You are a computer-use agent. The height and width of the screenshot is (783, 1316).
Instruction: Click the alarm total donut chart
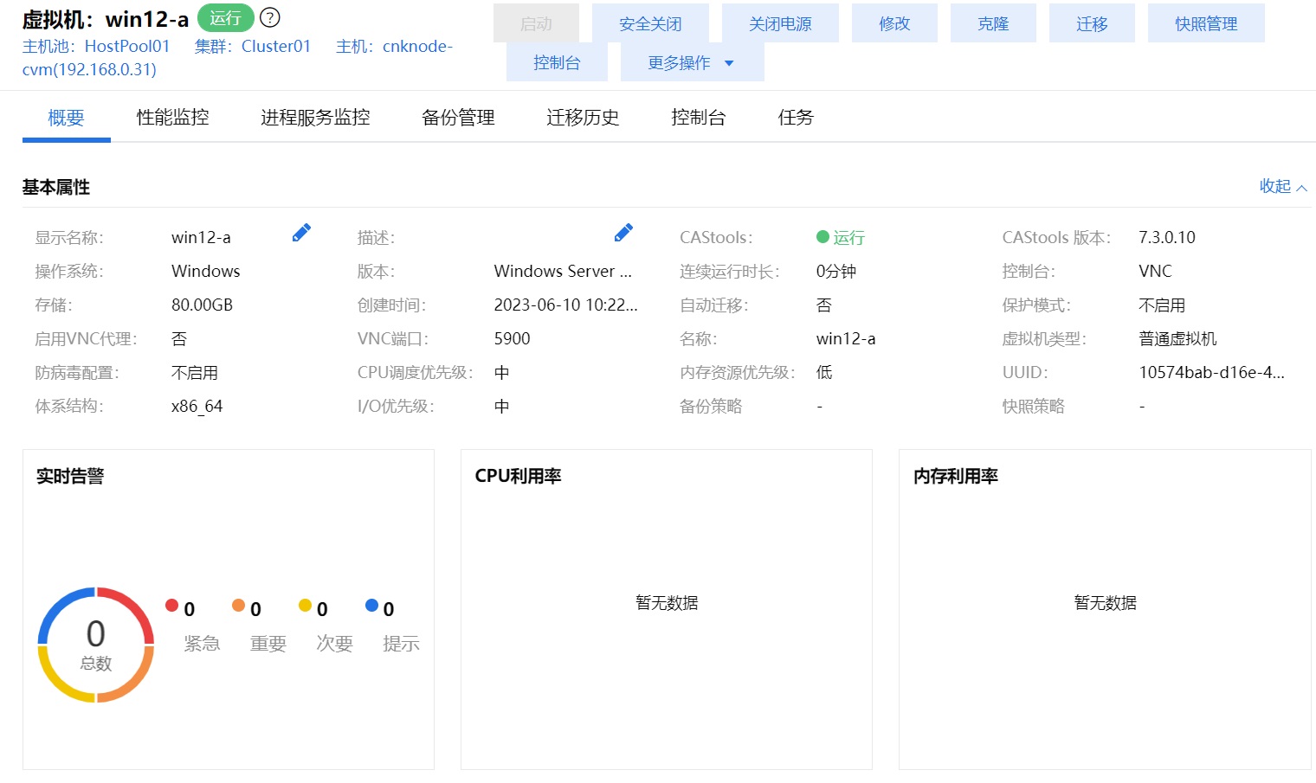tap(96, 645)
